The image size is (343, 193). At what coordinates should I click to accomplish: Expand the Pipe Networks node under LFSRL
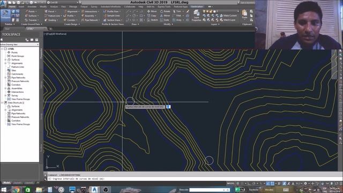tap(5, 77)
